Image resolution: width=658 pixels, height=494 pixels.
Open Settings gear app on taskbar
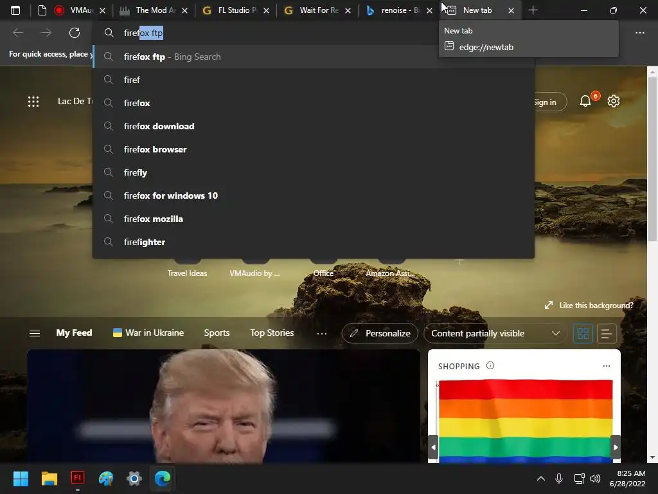(x=134, y=479)
